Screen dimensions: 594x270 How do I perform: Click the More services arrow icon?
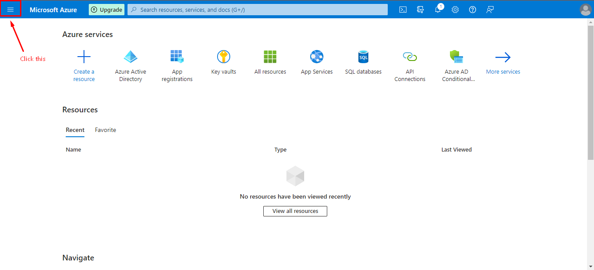click(x=503, y=57)
